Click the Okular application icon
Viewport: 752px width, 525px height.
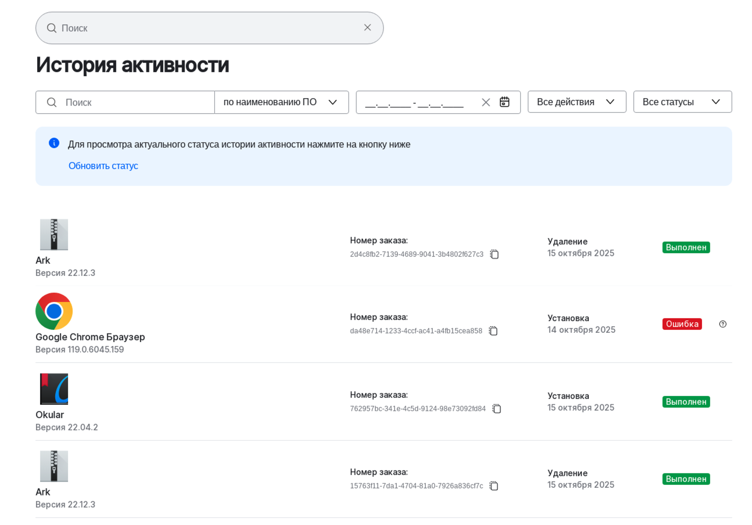point(54,389)
